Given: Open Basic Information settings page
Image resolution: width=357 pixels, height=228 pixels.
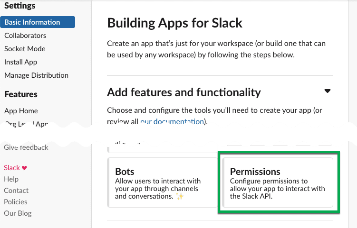Looking at the screenshot, I should (38, 22).
